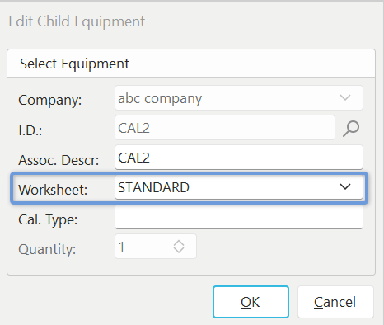Click the Cal. Type: label

(48, 219)
